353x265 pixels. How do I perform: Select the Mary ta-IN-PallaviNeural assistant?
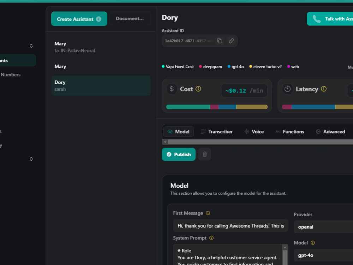101,47
